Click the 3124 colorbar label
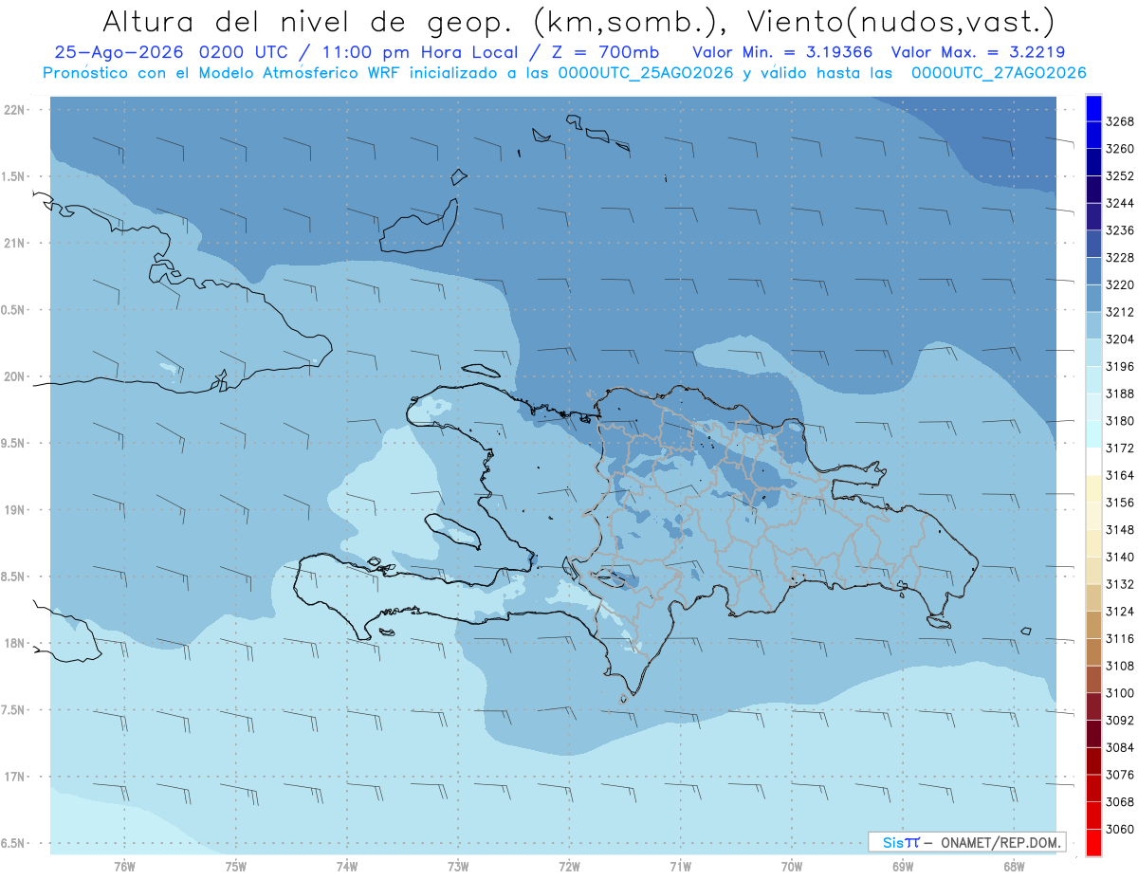Image resolution: width=1138 pixels, height=879 pixels. point(1120,611)
